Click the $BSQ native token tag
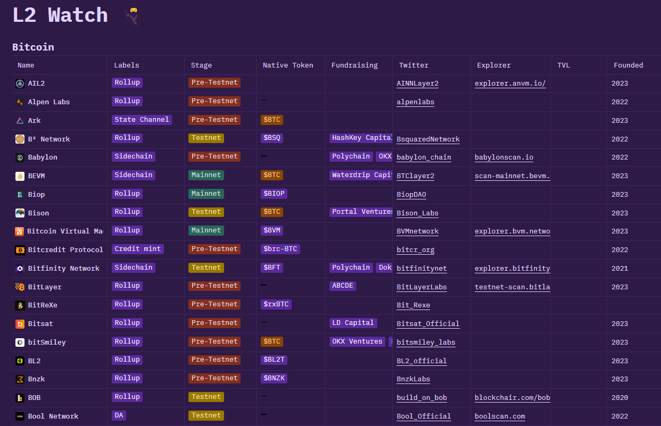 click(272, 138)
